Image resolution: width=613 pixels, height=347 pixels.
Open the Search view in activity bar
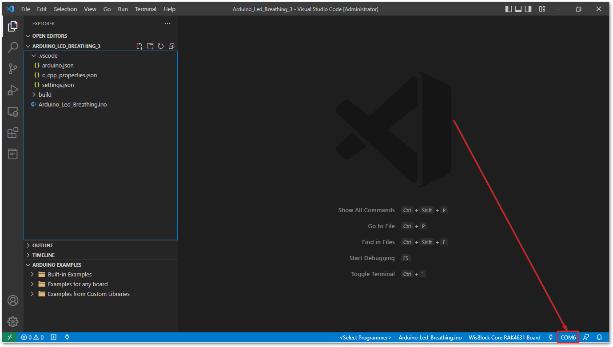tap(13, 47)
